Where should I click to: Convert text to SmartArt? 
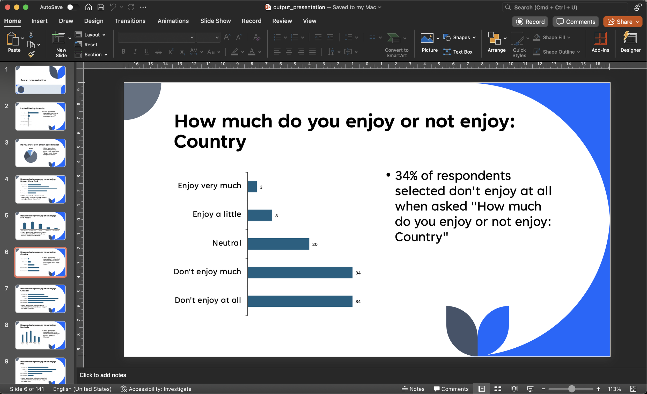[x=396, y=45]
